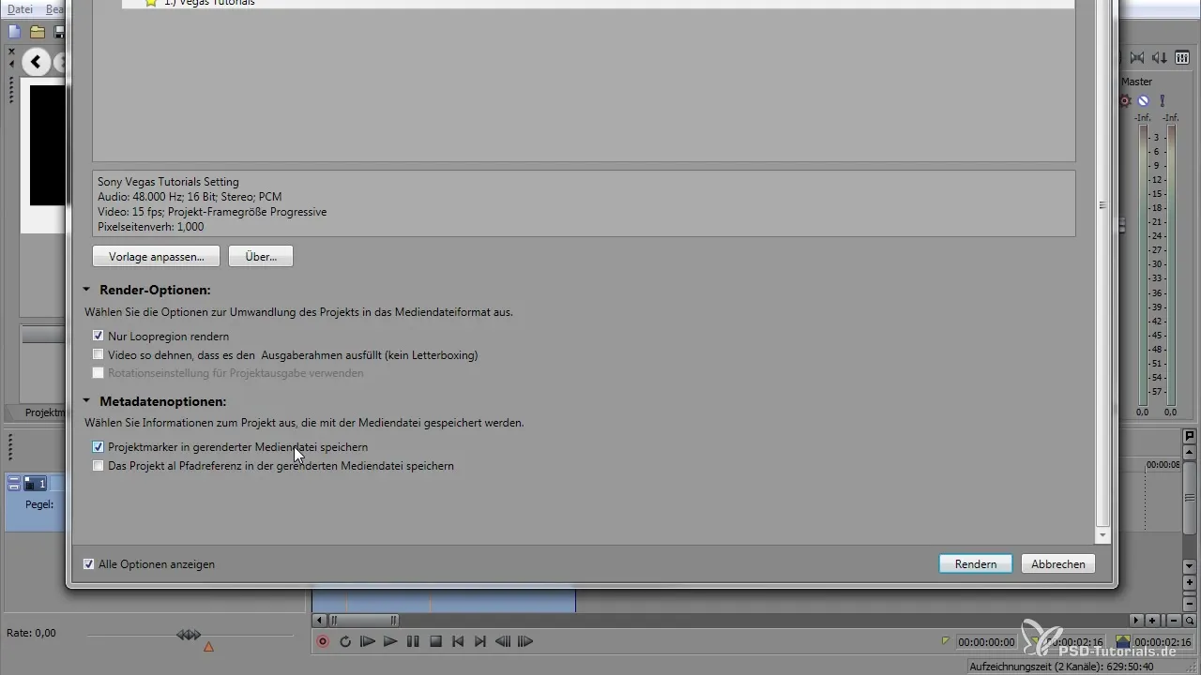Uncheck Projektmarker in gerenderter Mediendatei speichern
Screen dimensions: 1201x675
coord(99,447)
